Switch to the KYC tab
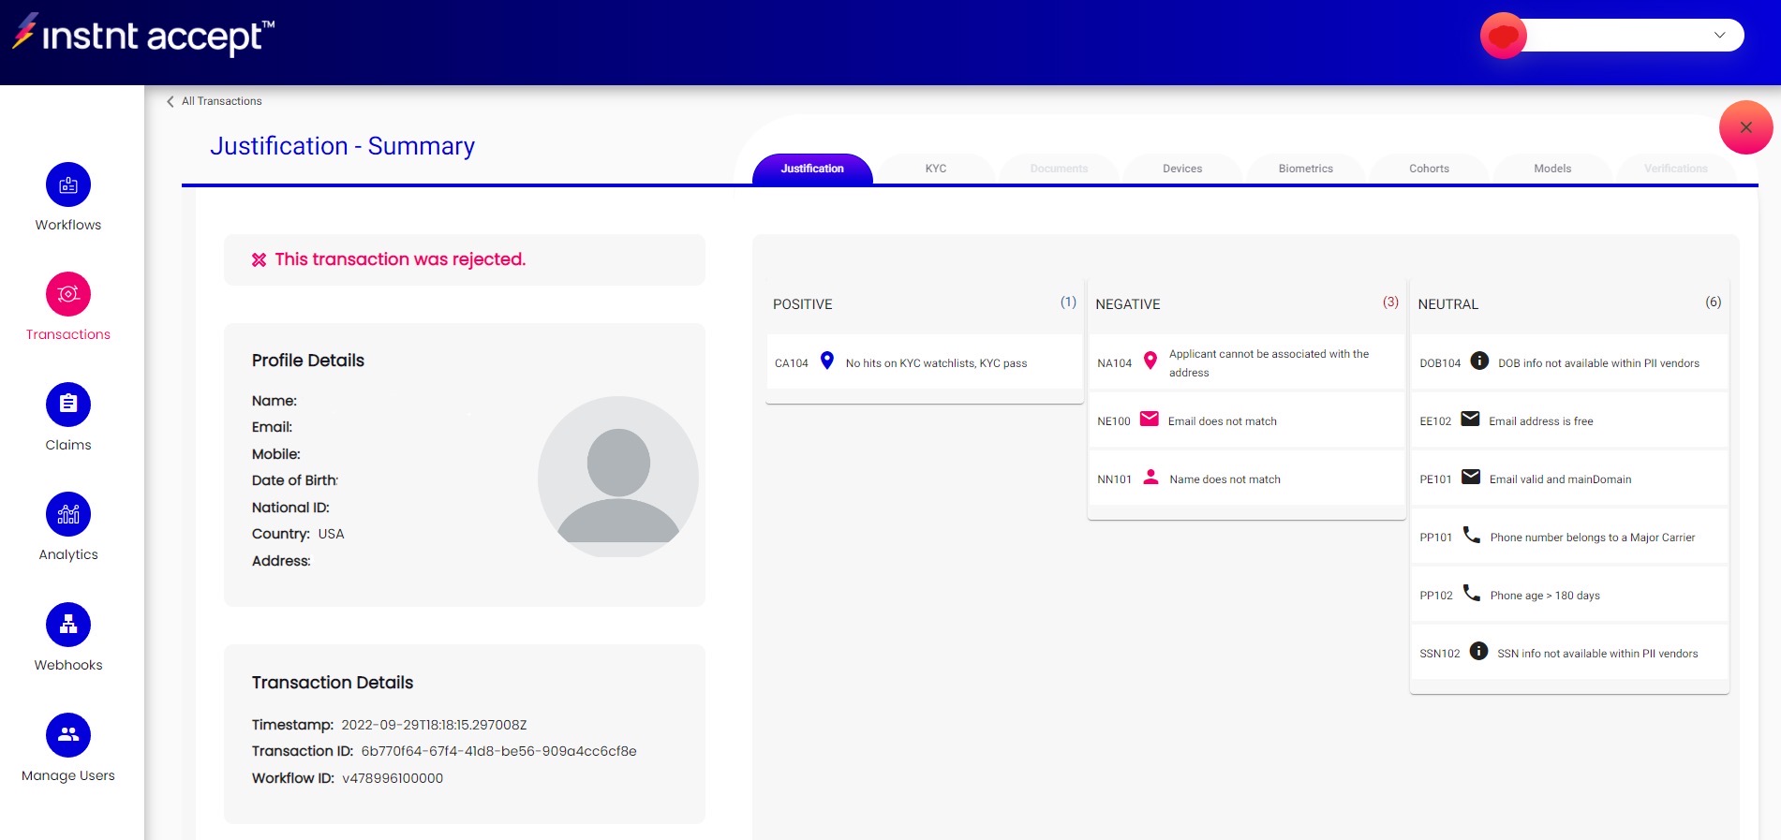 click(x=936, y=169)
